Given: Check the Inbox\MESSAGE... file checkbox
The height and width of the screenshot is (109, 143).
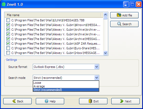Looking at the screenshot, I should pos(8,53).
